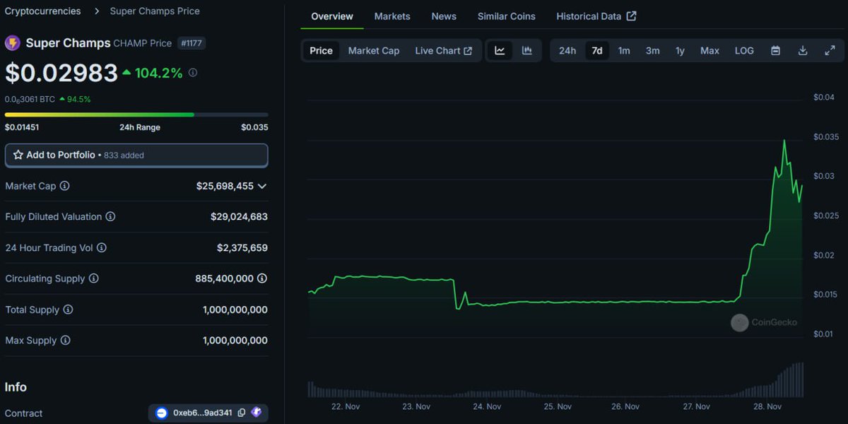Open the price change info icon
The image size is (848, 424).
[x=193, y=73]
